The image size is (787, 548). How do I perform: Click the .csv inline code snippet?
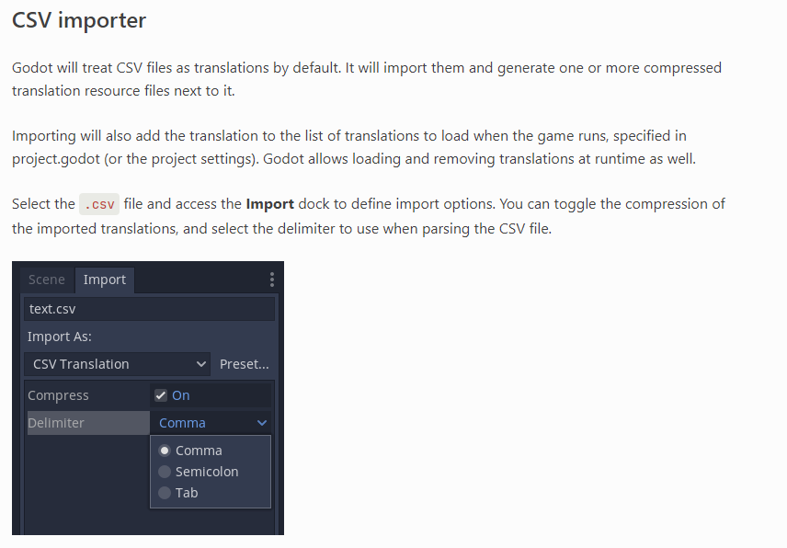tap(98, 203)
